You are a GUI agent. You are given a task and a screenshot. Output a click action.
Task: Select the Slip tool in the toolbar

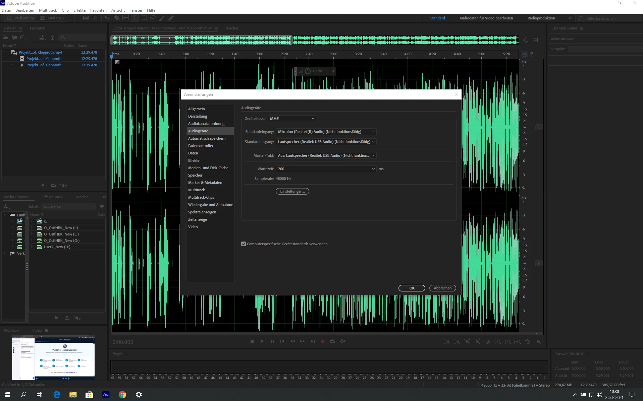[126, 18]
